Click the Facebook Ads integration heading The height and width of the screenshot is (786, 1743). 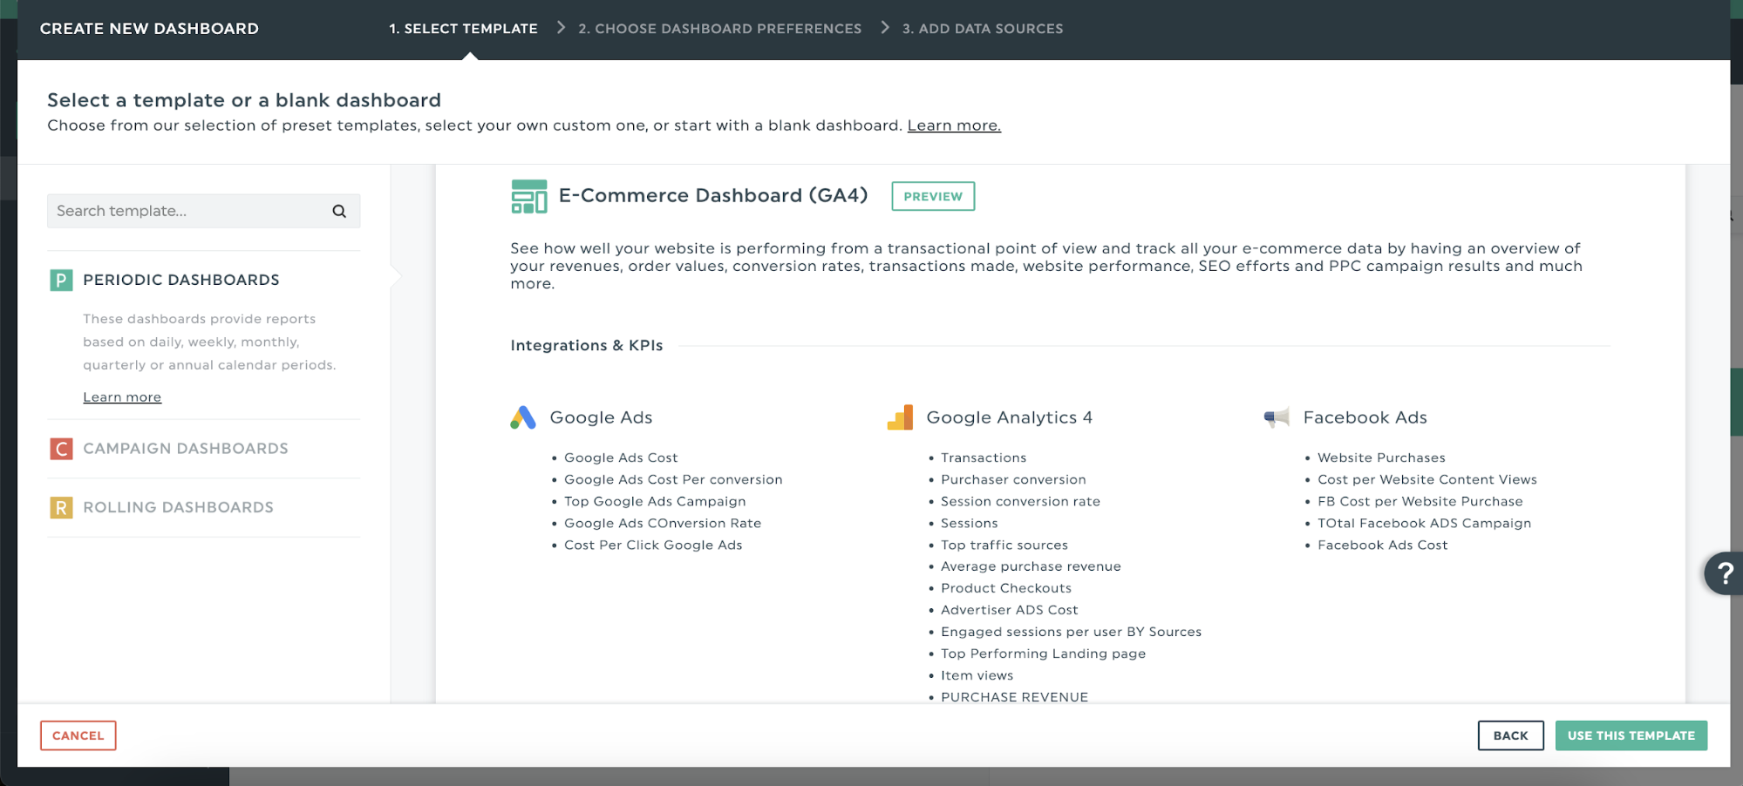point(1365,417)
